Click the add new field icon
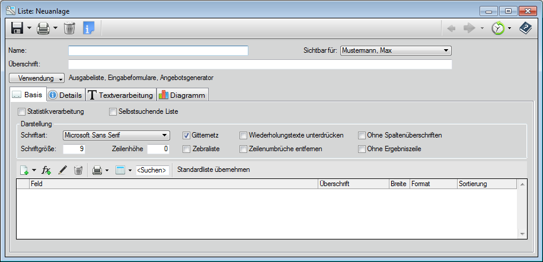The height and width of the screenshot is (262, 543). 24,170
